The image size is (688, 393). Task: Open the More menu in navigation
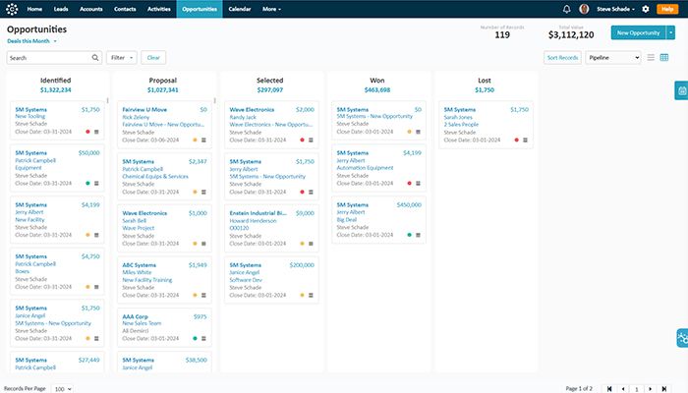[271, 9]
